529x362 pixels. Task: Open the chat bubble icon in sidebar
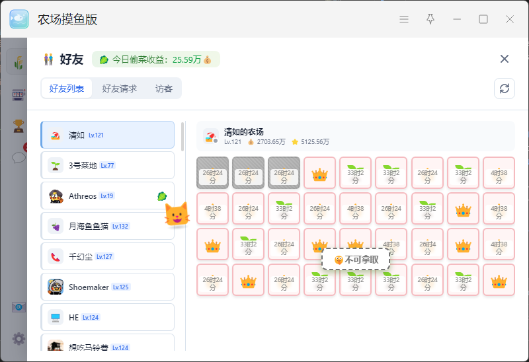click(x=19, y=157)
